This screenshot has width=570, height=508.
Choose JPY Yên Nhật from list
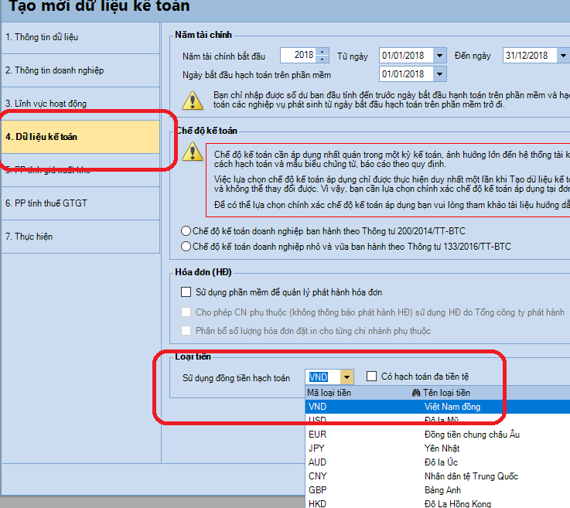click(x=438, y=448)
